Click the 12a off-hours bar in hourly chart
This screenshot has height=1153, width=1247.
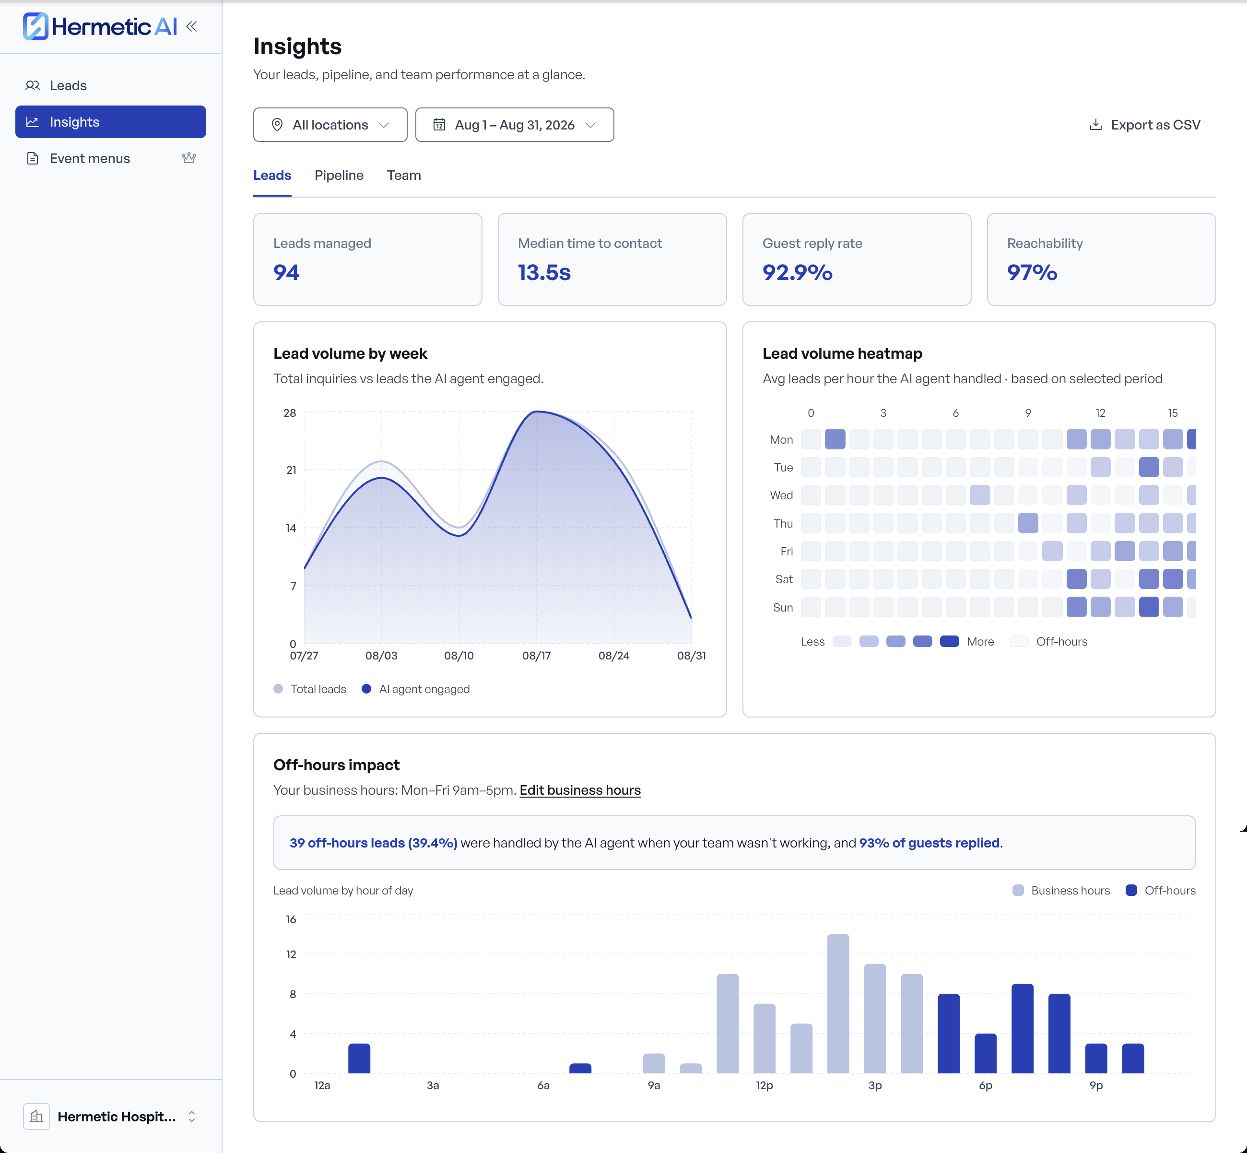point(359,1058)
